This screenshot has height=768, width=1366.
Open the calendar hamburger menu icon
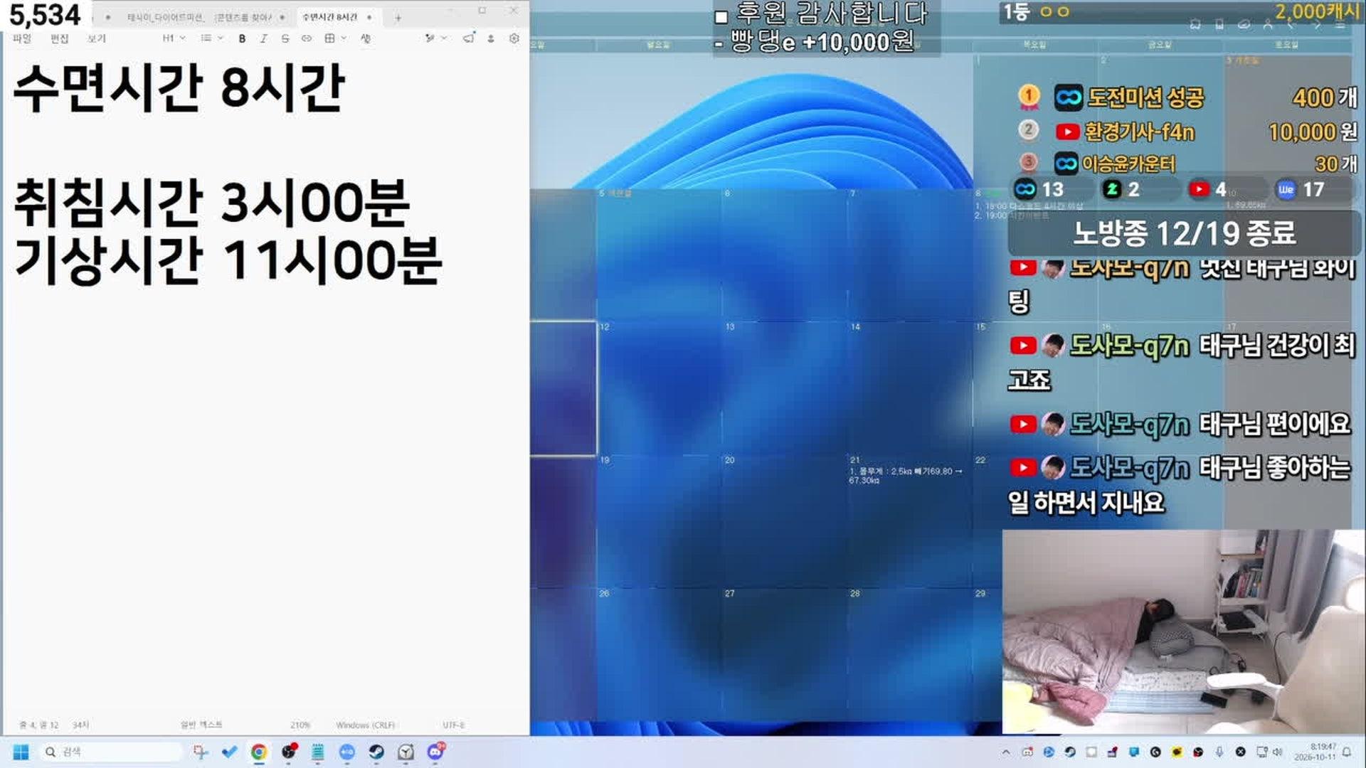pyautogui.click(x=1340, y=25)
